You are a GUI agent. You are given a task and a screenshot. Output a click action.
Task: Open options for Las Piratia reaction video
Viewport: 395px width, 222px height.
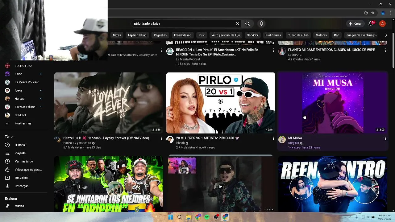pyautogui.click(x=273, y=50)
